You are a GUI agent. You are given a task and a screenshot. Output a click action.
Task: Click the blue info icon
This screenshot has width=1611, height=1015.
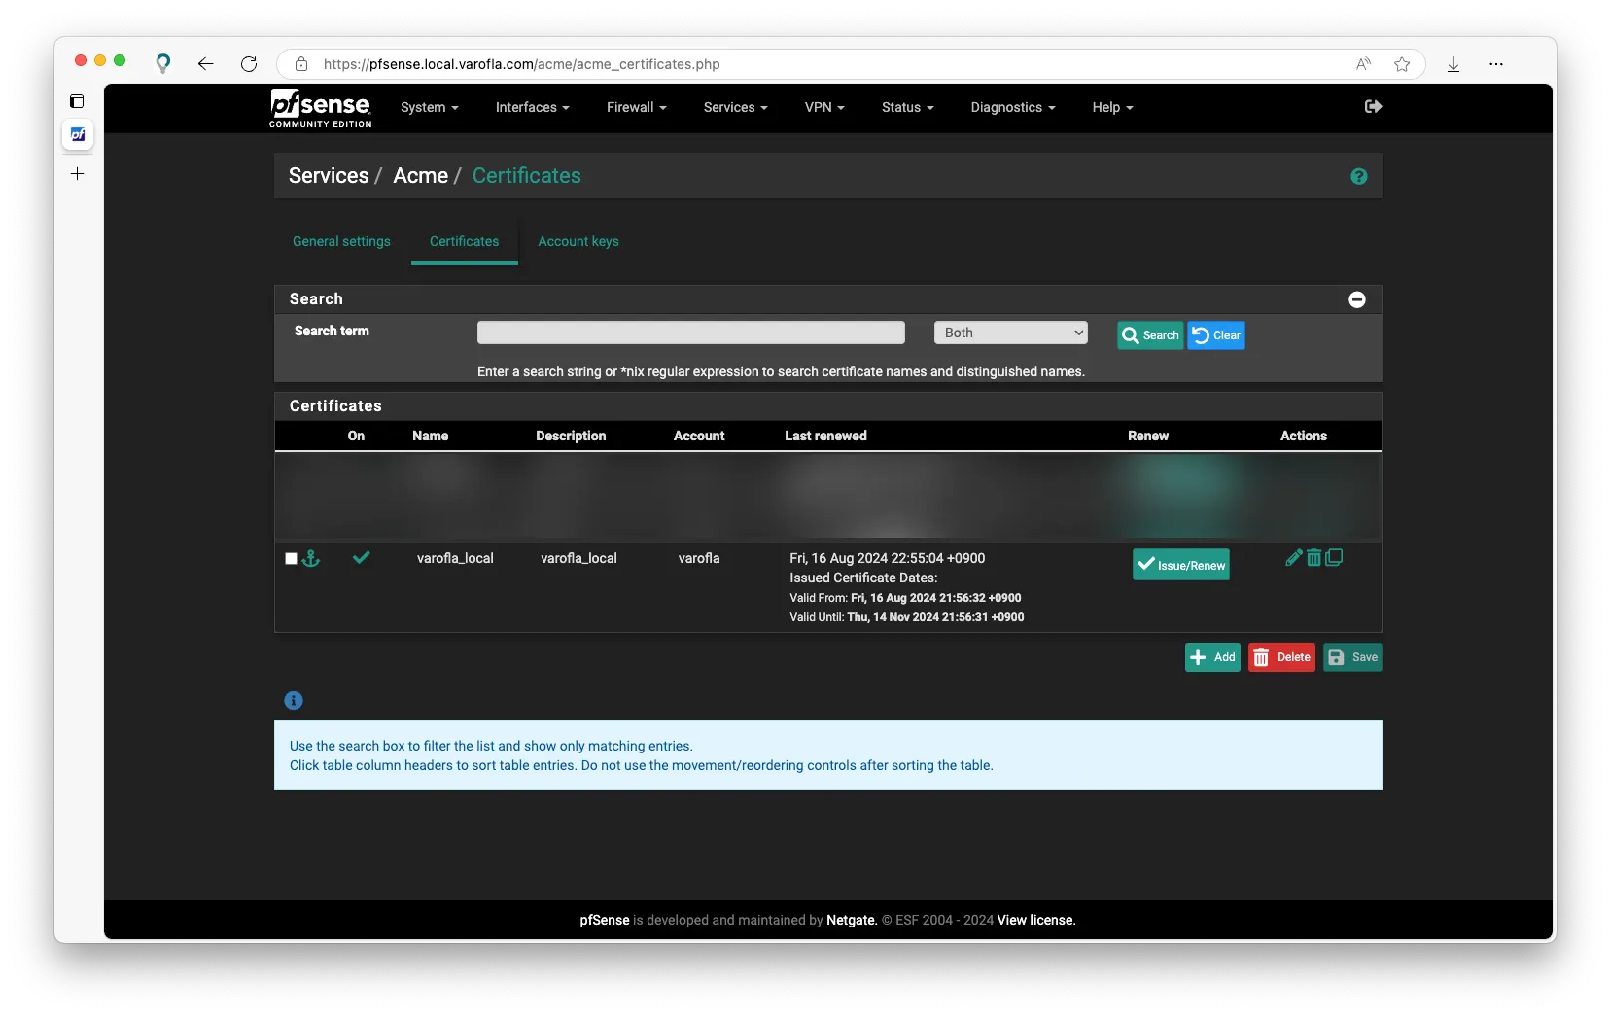294,700
